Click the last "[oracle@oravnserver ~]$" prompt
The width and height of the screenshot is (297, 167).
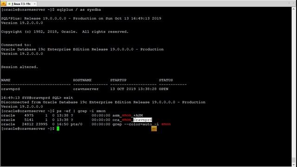(x=28, y=128)
